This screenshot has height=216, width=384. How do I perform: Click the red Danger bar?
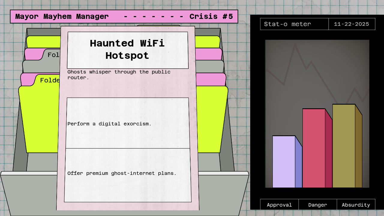(317, 148)
